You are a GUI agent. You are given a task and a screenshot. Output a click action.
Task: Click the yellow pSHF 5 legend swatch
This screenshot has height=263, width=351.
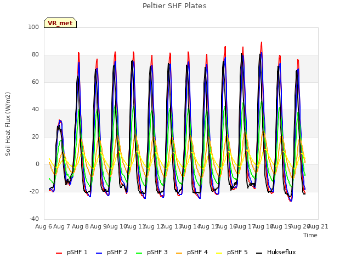click(x=219, y=253)
